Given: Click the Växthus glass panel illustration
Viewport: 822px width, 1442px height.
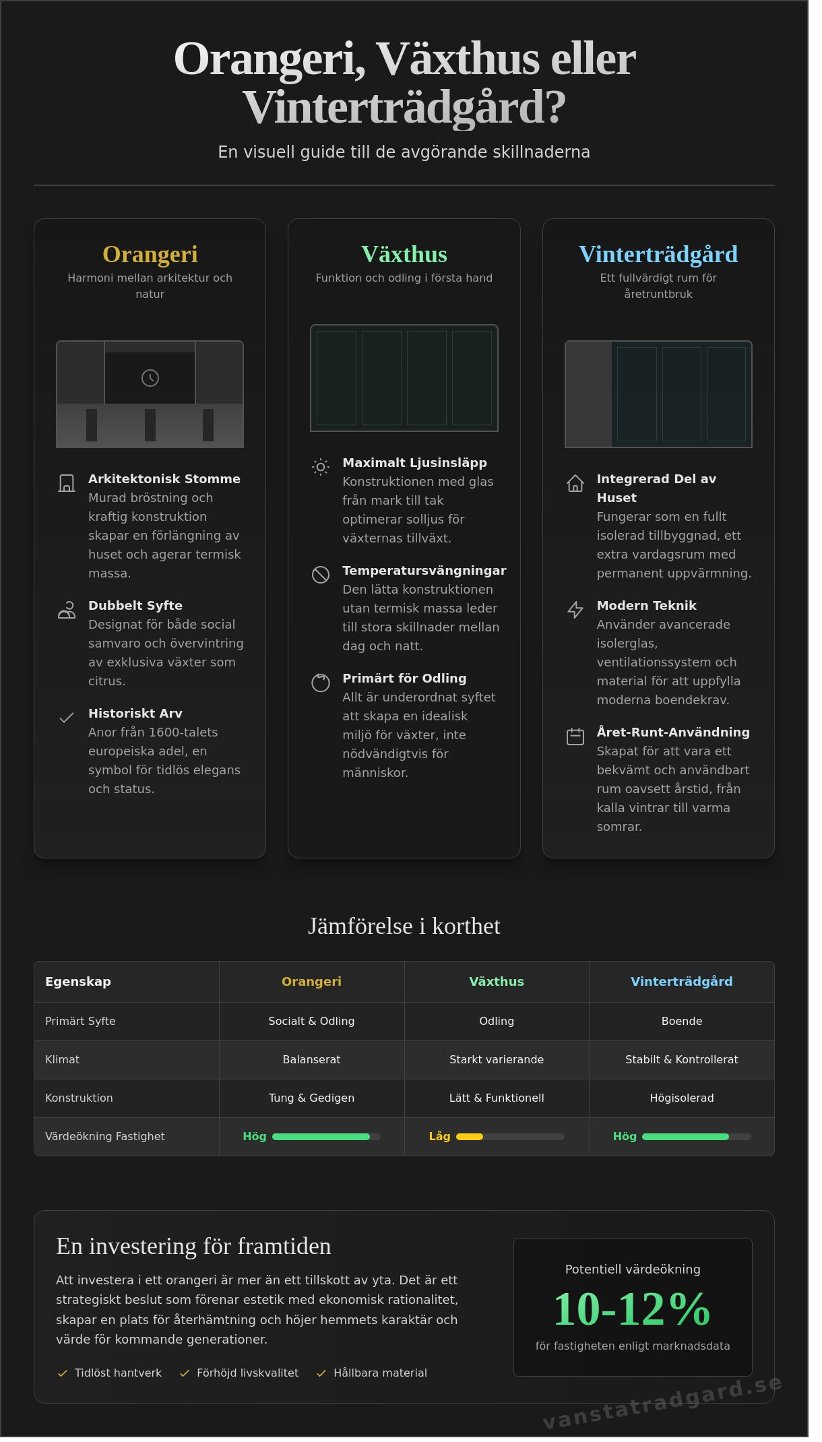Looking at the screenshot, I should 404,378.
